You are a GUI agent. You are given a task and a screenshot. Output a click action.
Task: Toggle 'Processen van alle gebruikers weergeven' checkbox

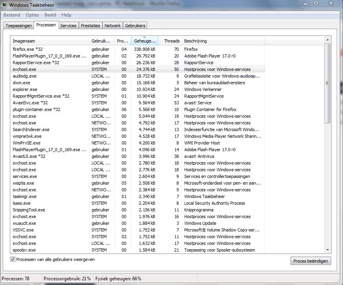tap(13, 259)
